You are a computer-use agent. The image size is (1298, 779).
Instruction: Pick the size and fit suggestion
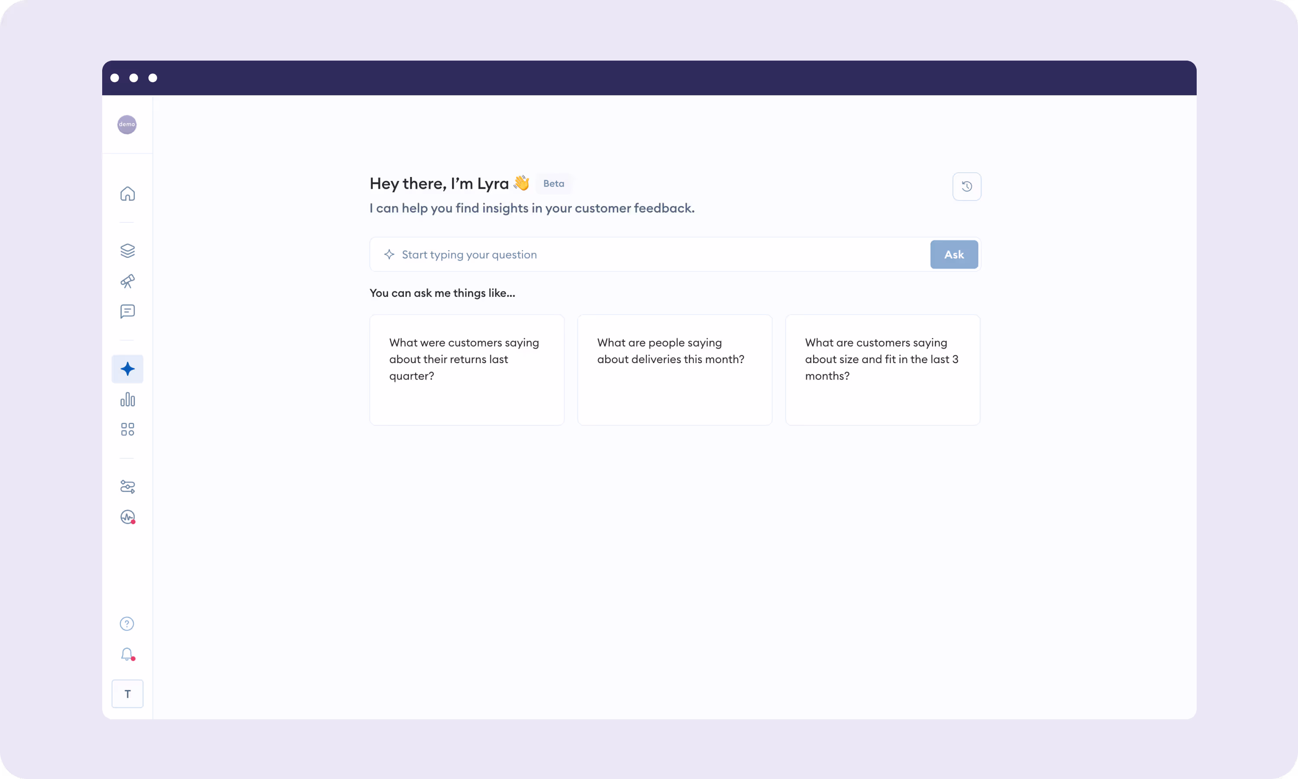tap(882, 370)
